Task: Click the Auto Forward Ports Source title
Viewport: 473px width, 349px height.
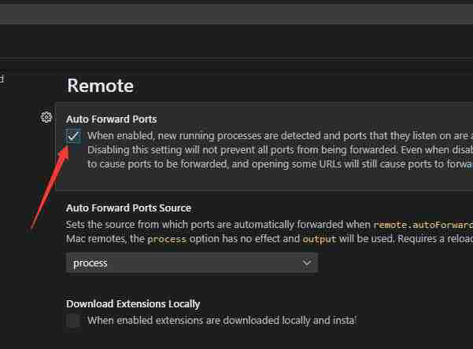Action: [x=128, y=208]
